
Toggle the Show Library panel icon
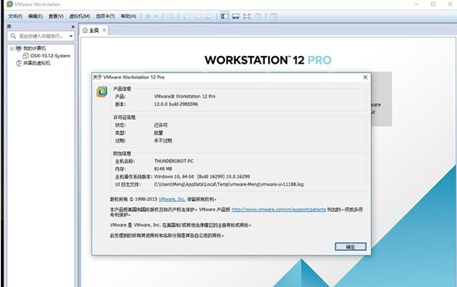click(x=224, y=16)
